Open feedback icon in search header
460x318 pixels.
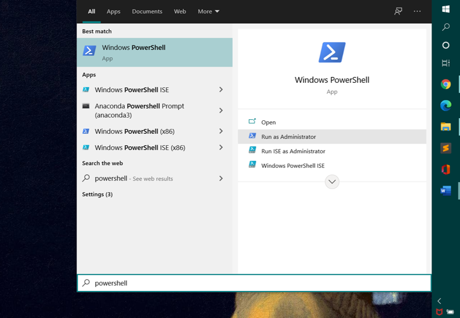398,11
